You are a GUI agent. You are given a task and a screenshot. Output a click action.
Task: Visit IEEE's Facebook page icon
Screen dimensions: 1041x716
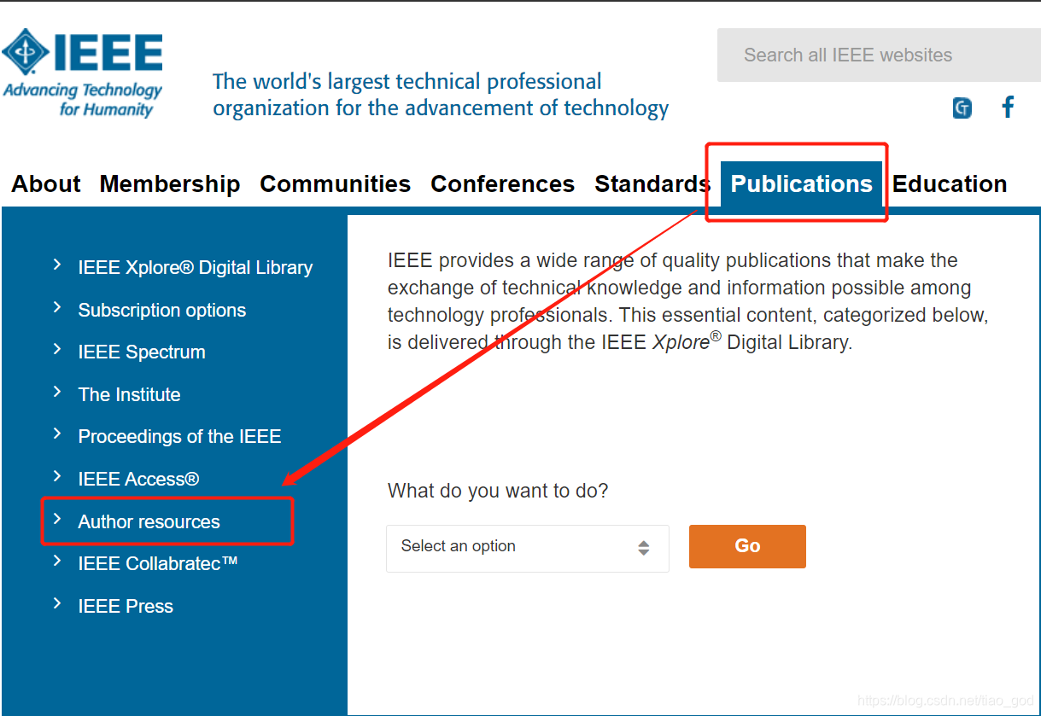point(1008,107)
